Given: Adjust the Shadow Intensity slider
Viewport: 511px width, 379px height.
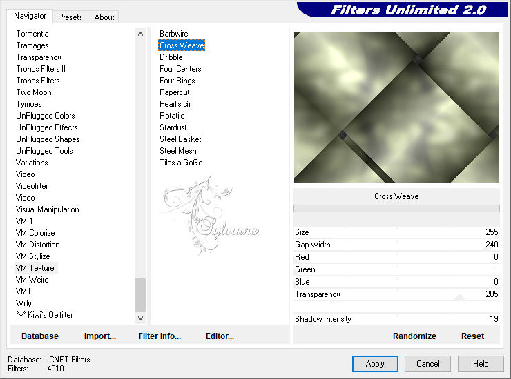Looking at the screenshot, I should click(x=396, y=319).
